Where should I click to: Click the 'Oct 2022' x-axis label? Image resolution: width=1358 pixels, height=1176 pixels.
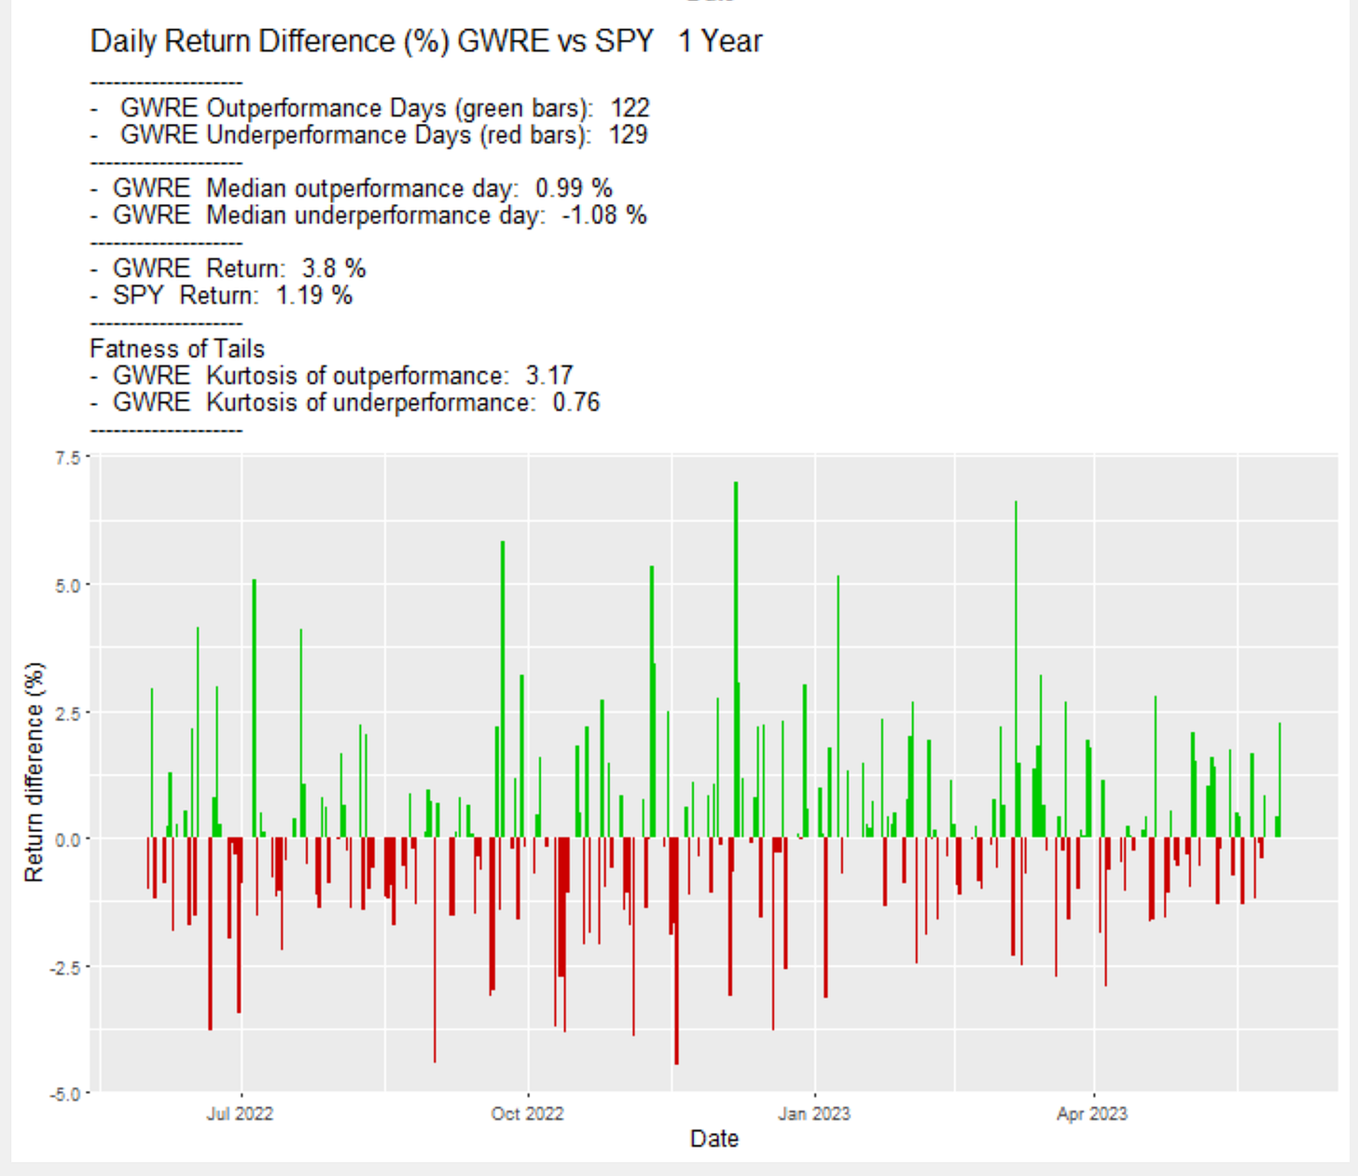(x=528, y=1114)
